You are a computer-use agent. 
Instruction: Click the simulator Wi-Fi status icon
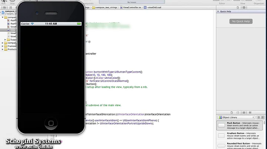[x=32, y=24]
